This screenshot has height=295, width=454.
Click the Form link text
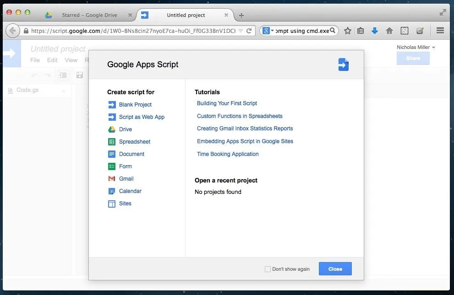pyautogui.click(x=126, y=166)
